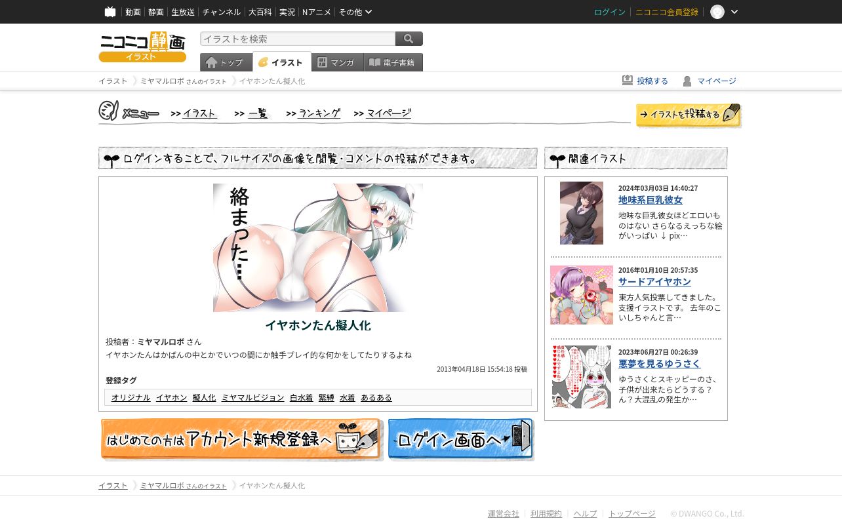Open the 地味系巨乳彼女 thumbnail
Viewport: 842px width, 531px height.
pos(582,213)
